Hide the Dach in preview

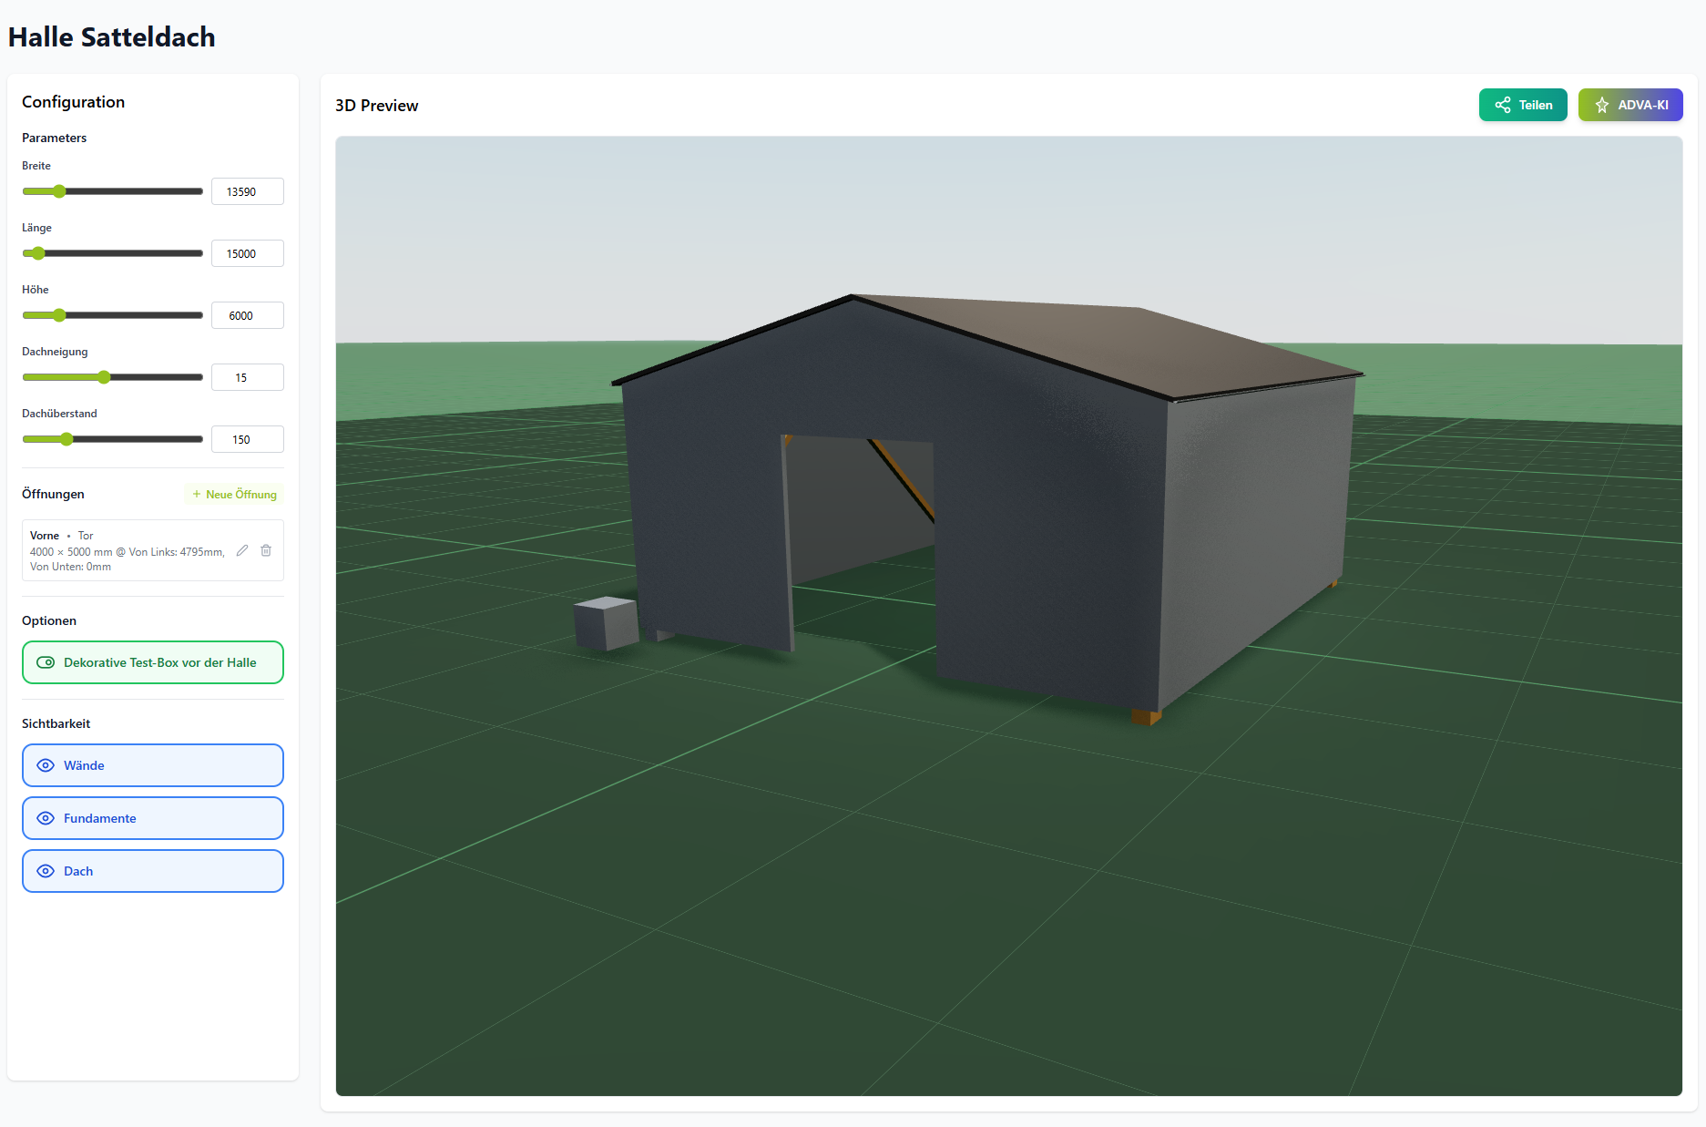(153, 871)
